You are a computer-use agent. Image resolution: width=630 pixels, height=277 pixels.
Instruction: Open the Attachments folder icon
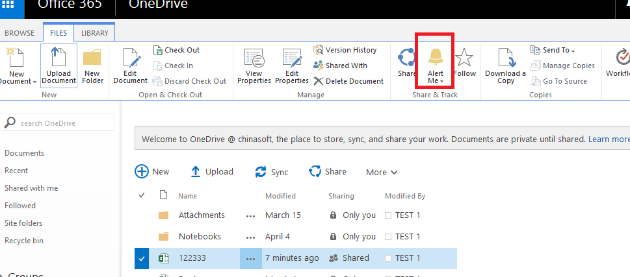164,215
